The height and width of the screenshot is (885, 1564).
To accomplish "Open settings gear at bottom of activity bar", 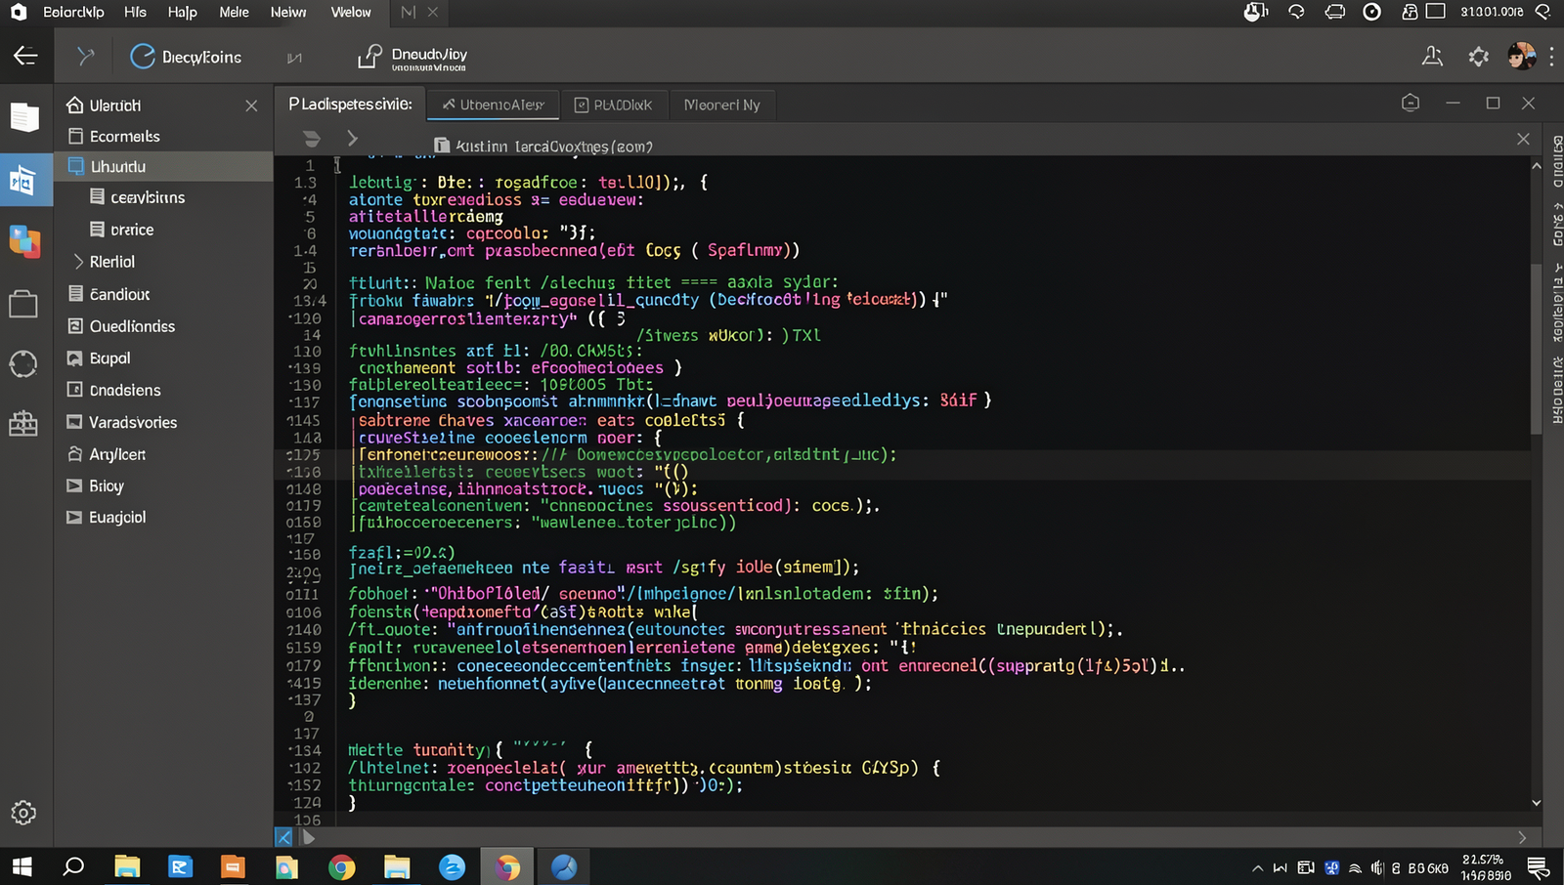I will tap(23, 813).
